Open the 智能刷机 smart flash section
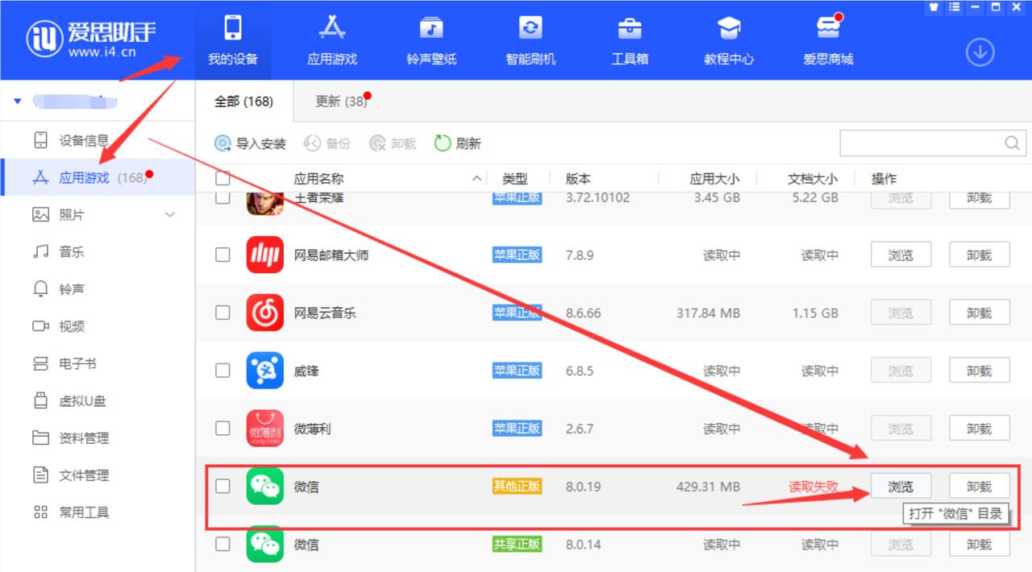The width and height of the screenshot is (1032, 572). 531,30
